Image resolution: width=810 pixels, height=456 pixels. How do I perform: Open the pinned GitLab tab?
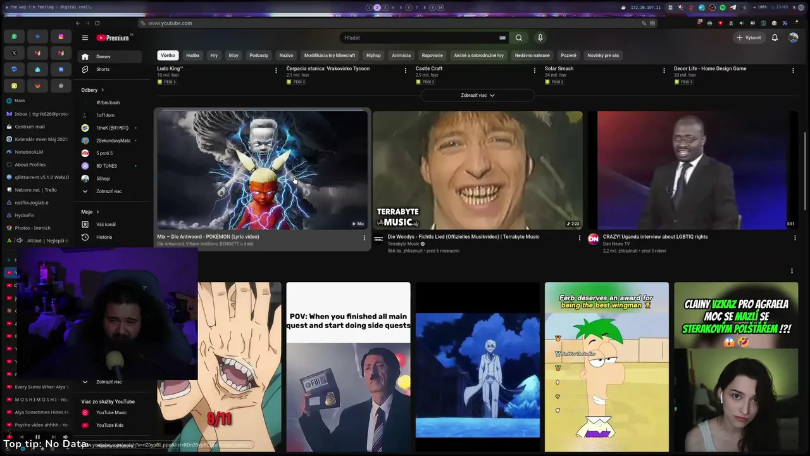tap(37, 85)
